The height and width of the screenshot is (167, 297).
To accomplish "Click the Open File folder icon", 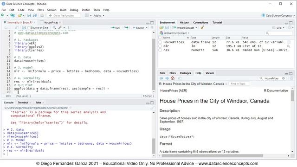I will point(19,15).
